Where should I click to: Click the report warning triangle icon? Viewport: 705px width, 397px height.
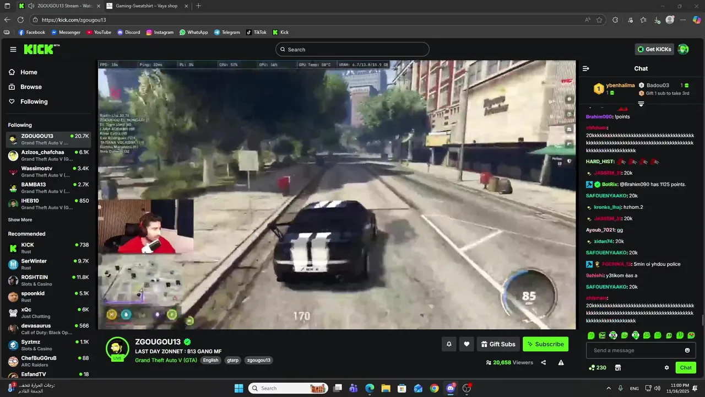561,362
